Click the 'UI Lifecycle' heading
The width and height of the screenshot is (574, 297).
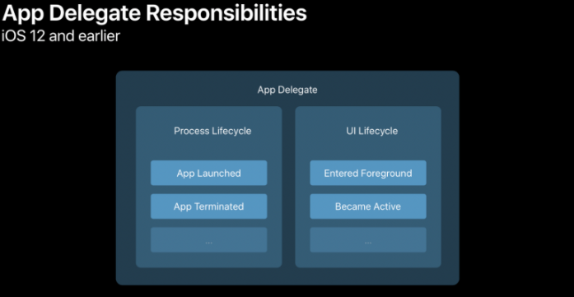pos(372,131)
